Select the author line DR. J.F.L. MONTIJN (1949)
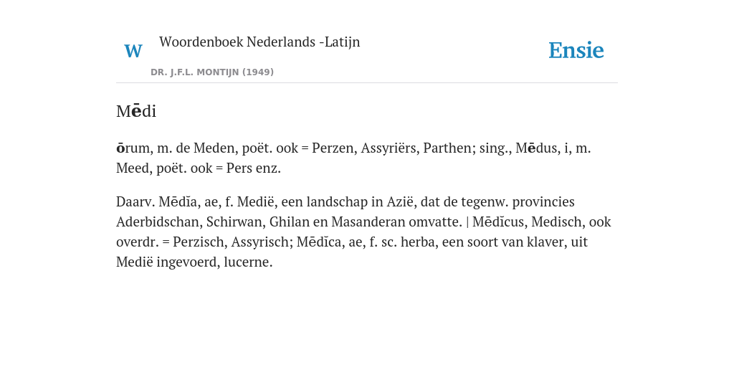This screenshot has height=367, width=734. [212, 72]
